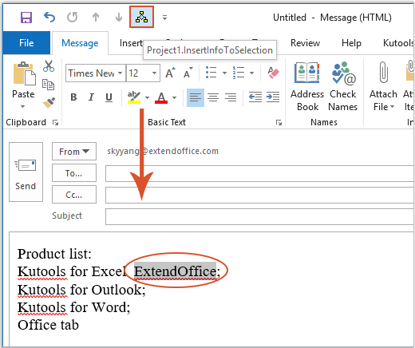Click the Redo icon

coord(73,18)
